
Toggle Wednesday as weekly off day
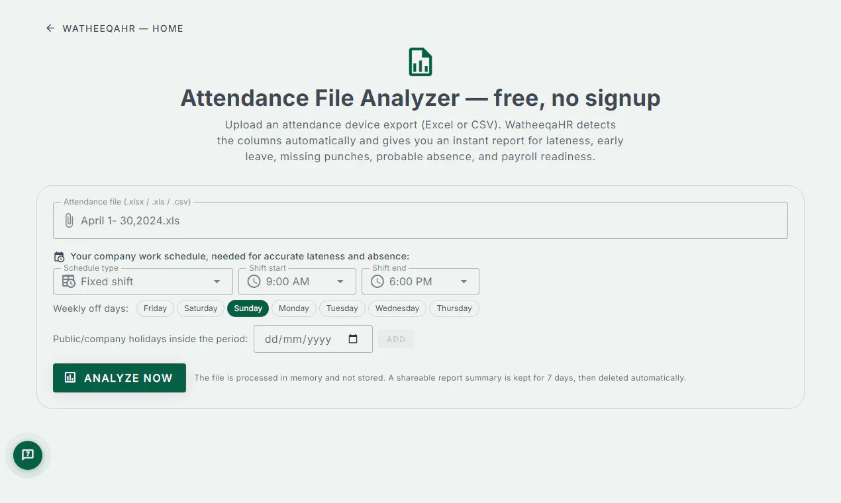click(397, 308)
